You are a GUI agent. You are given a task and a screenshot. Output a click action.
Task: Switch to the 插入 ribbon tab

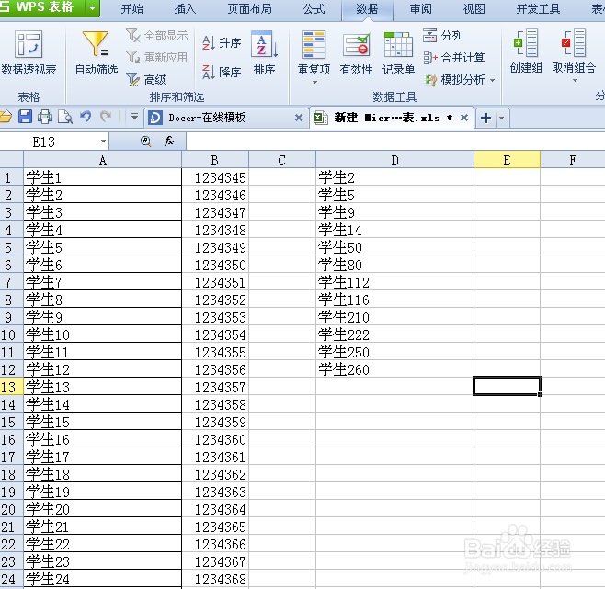coord(185,9)
